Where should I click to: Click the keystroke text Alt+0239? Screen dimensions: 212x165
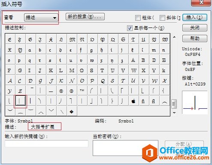click(195, 84)
